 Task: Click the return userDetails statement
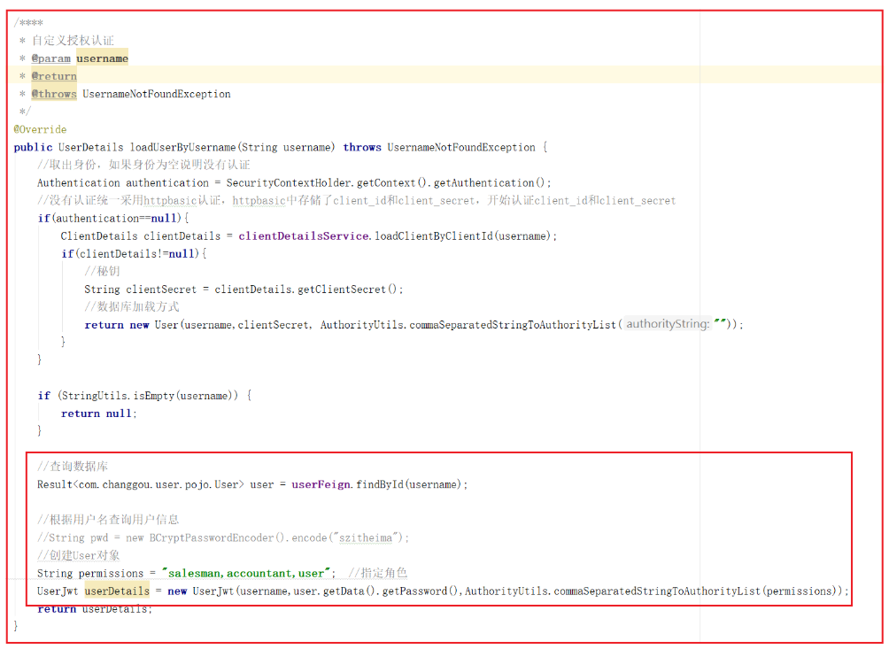coord(95,609)
